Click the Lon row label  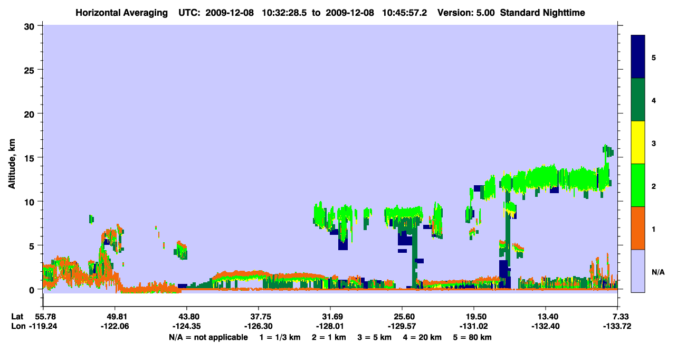click(x=18, y=326)
